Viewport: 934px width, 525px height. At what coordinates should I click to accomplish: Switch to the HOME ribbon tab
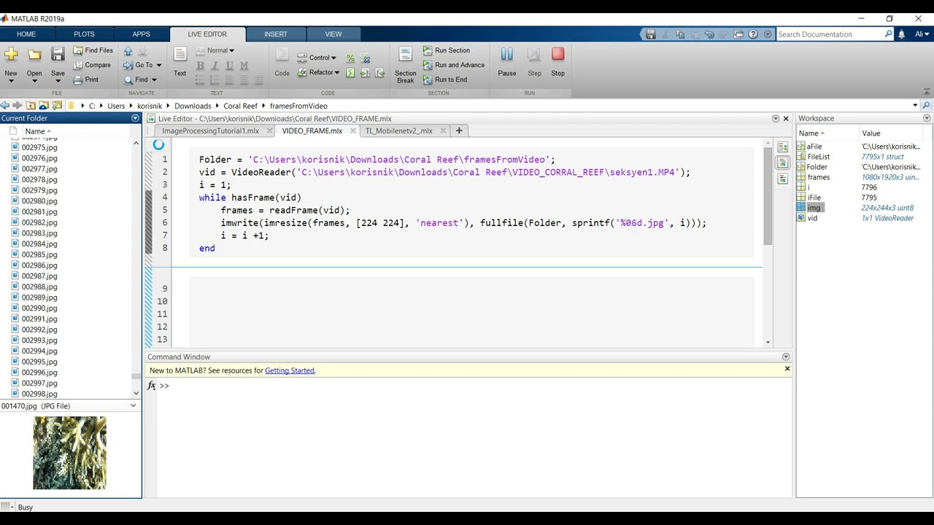coord(26,34)
